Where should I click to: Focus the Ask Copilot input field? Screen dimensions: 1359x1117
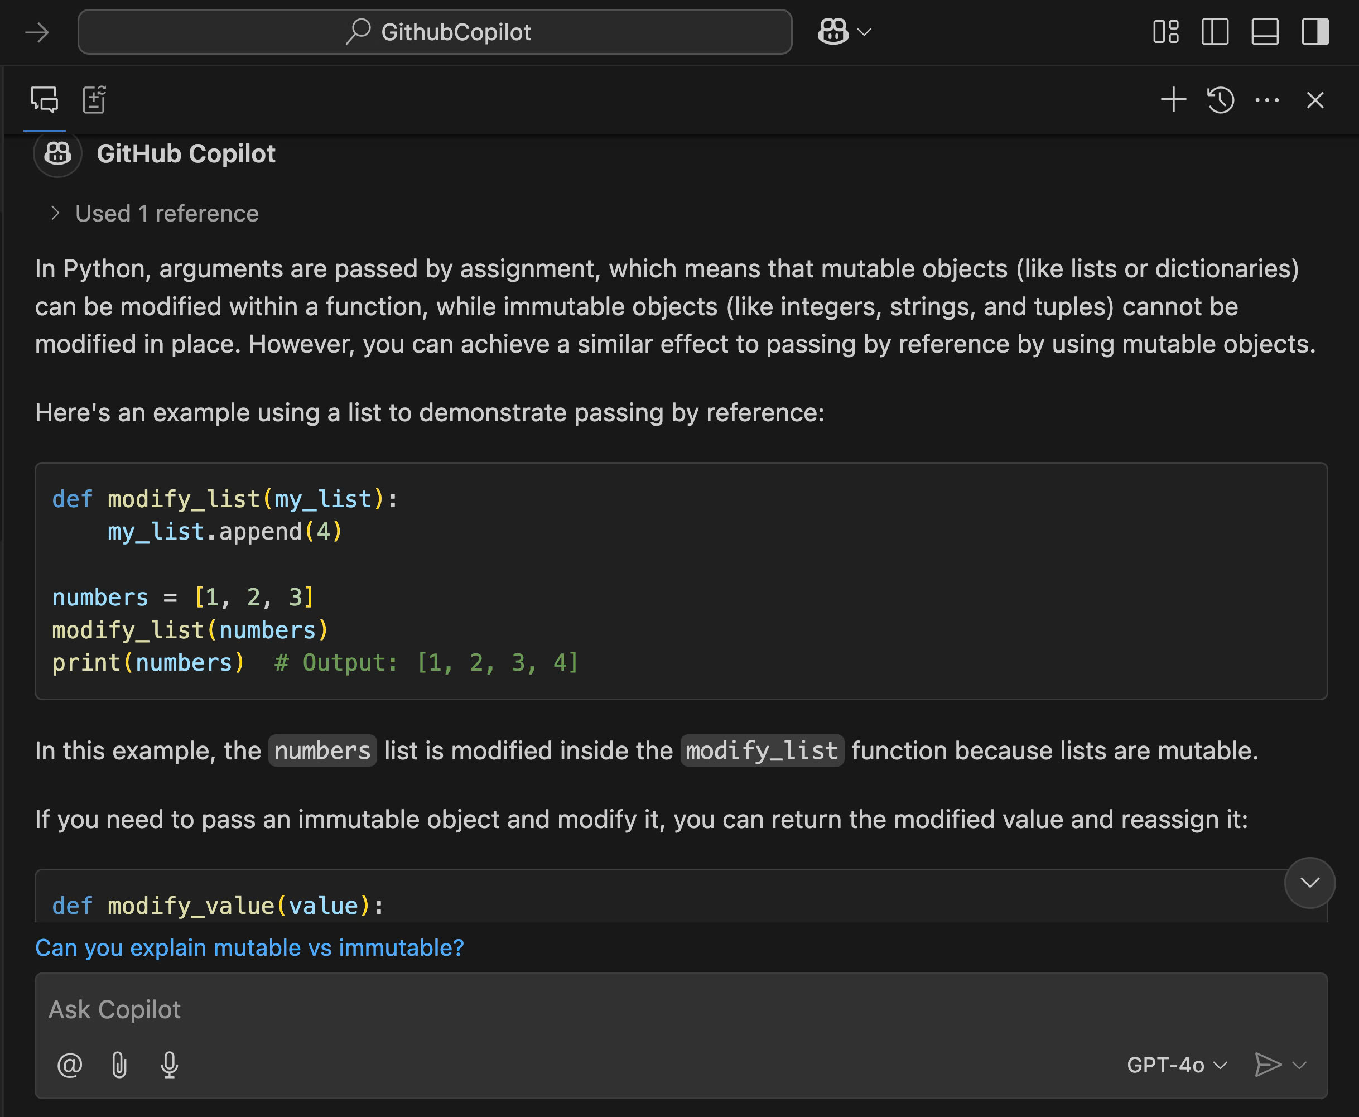point(681,1009)
